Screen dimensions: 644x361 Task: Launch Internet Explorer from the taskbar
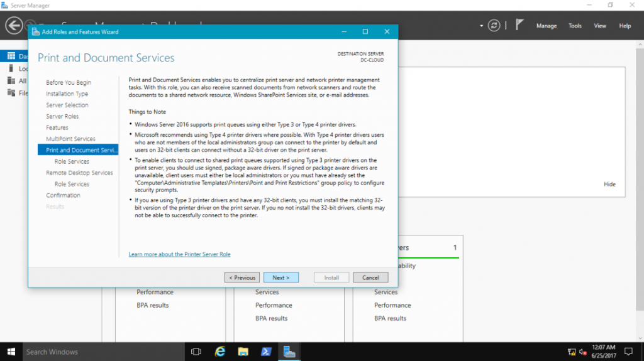point(220,352)
